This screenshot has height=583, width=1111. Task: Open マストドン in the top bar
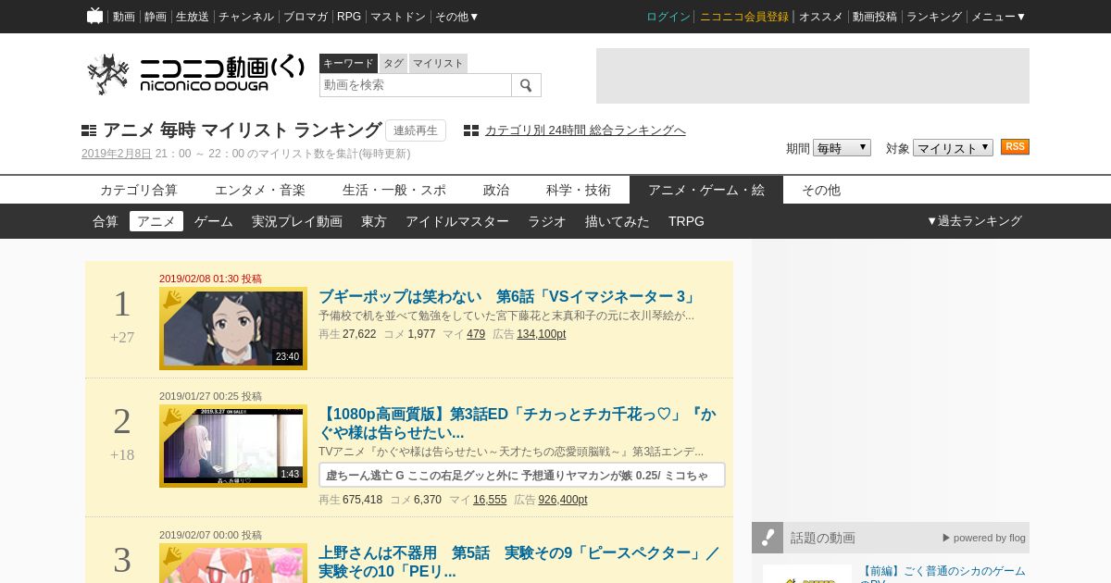tap(398, 17)
